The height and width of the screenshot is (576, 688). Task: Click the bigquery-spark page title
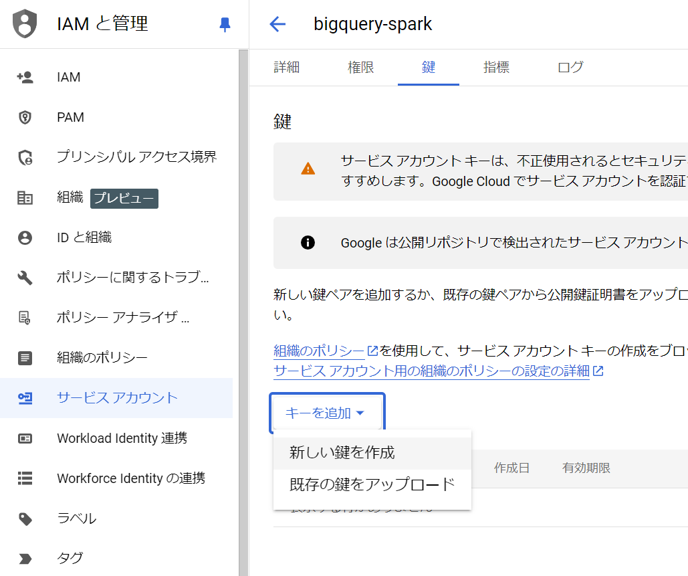[x=372, y=24]
